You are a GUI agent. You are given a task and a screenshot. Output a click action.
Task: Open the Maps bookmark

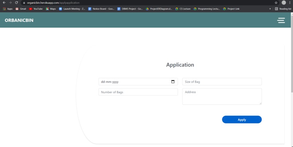click(x=51, y=9)
